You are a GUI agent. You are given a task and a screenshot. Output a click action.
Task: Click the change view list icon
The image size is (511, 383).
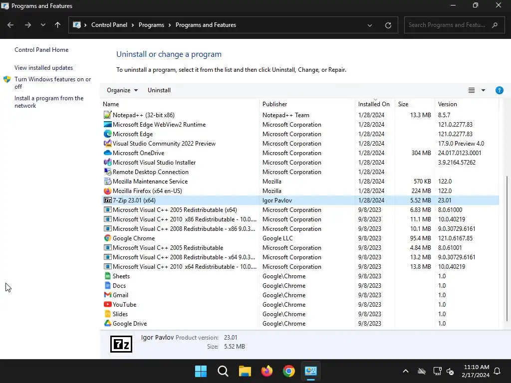point(471,90)
